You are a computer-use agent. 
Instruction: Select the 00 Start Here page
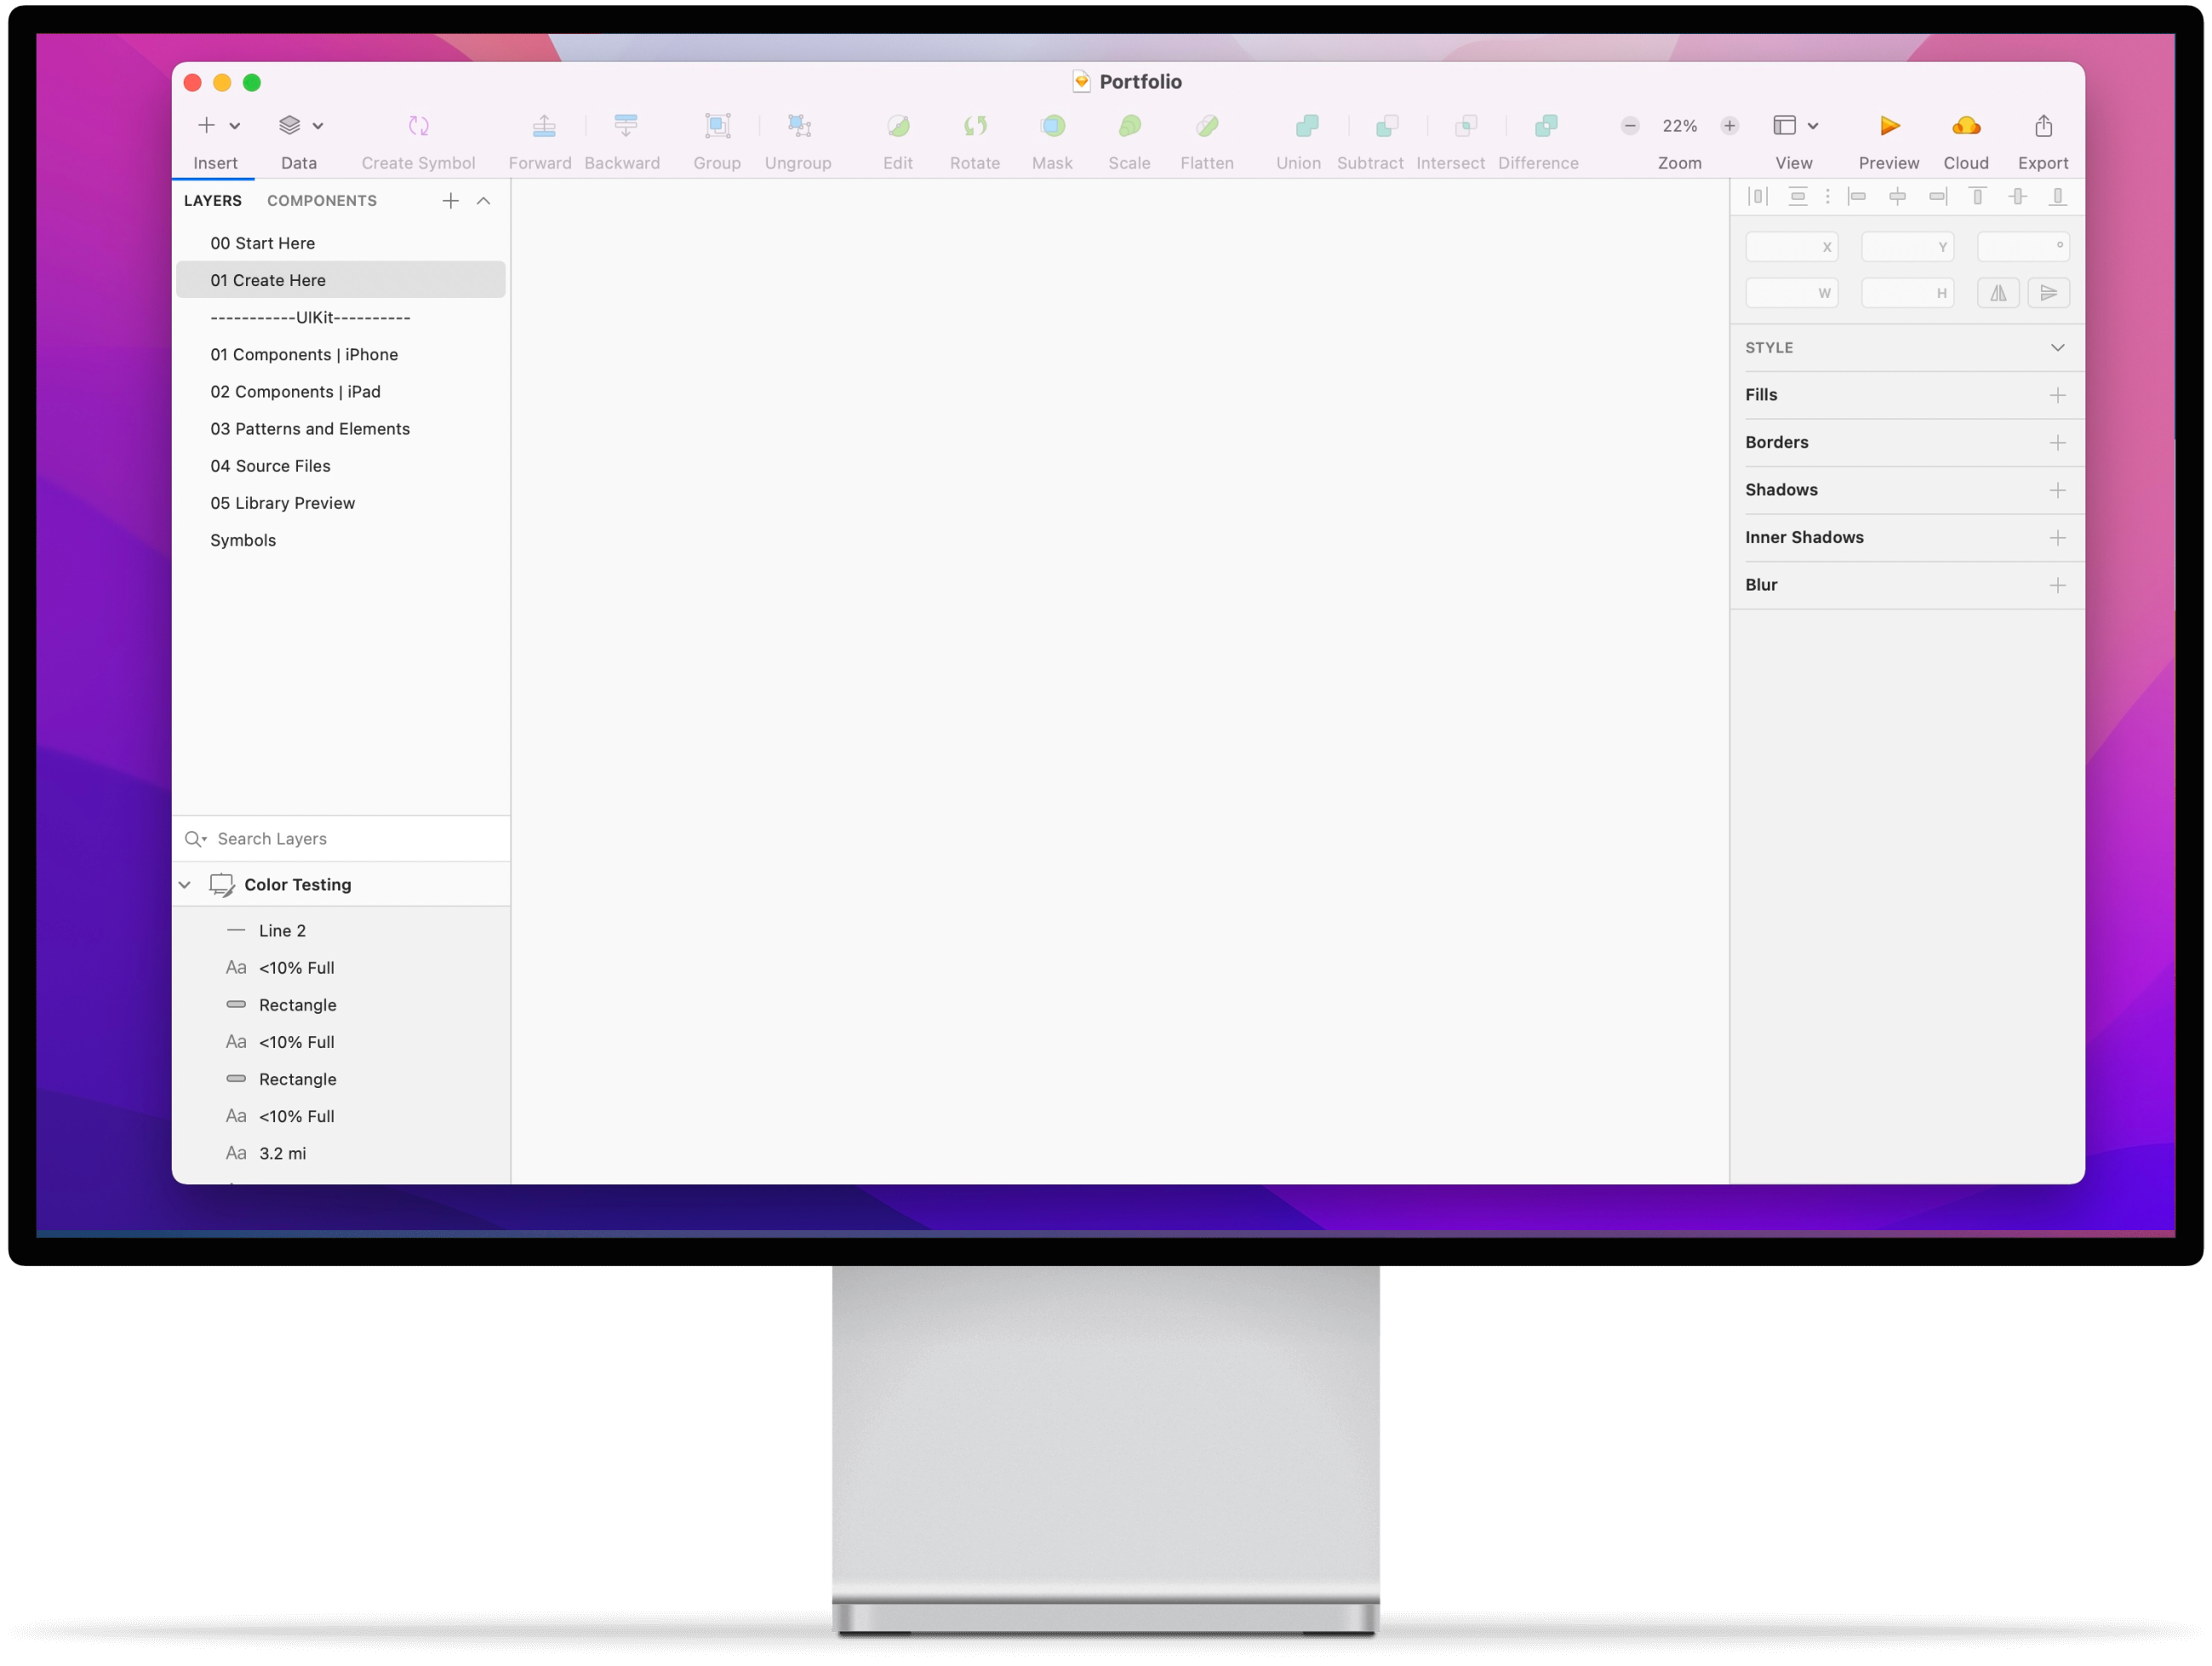[x=263, y=243]
